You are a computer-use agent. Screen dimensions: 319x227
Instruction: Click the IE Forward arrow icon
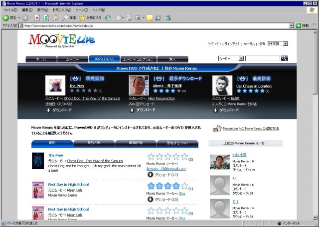(25, 18)
